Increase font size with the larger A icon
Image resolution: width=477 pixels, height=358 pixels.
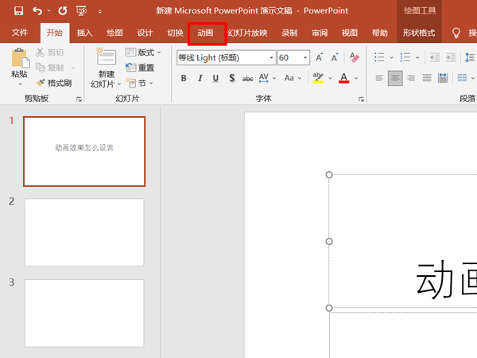point(319,57)
